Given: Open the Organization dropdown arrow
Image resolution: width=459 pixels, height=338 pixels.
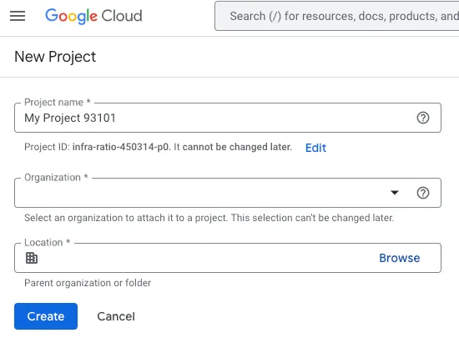Looking at the screenshot, I should point(395,193).
